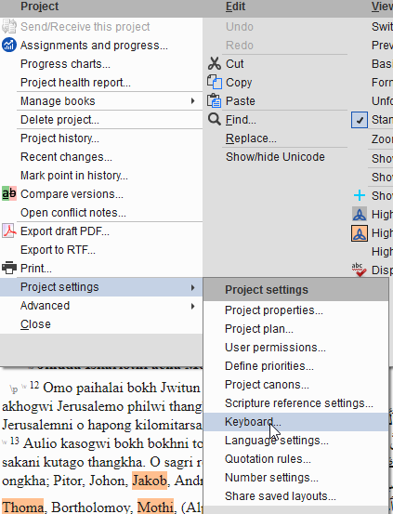Click the Paste clipboard icon
Screen dimensions: 393x514
tap(215, 101)
